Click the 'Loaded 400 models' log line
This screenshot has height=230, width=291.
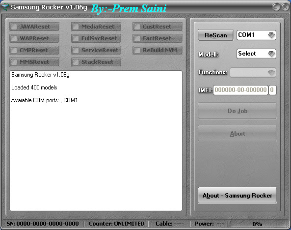(34, 87)
